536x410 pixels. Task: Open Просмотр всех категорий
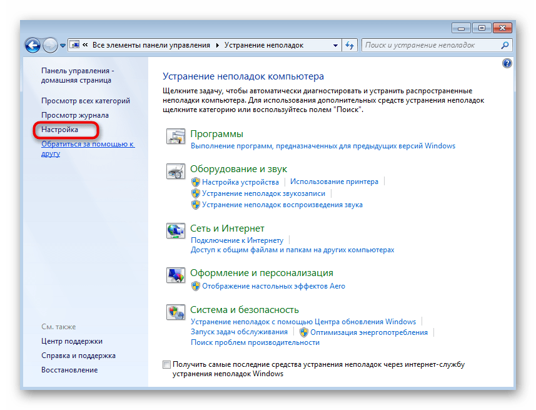click(x=86, y=101)
